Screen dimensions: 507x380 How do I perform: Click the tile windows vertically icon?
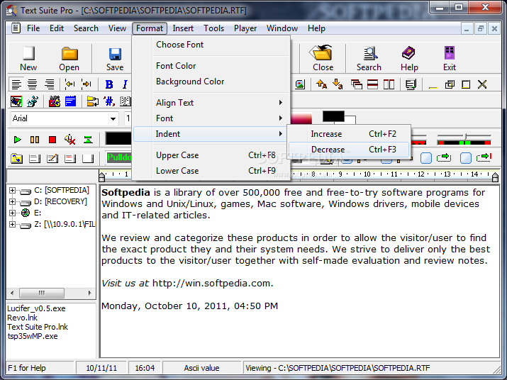coord(389,84)
